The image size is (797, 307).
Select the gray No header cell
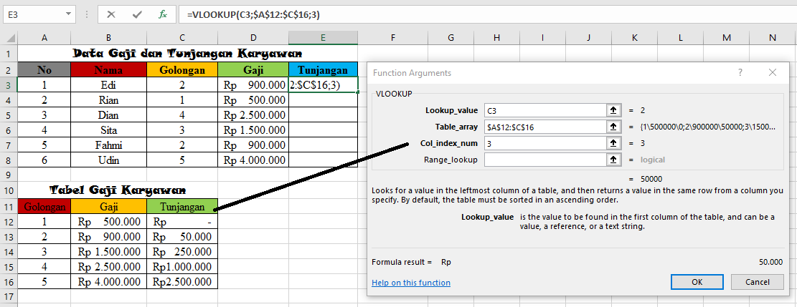pos(44,69)
